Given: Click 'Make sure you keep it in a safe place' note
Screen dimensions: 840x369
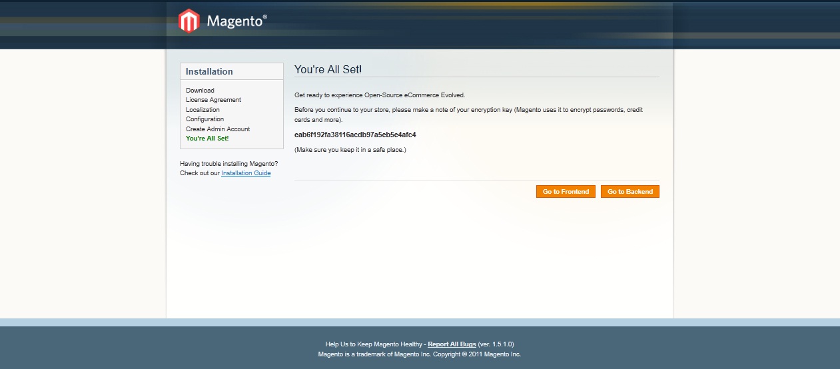Looking at the screenshot, I should pyautogui.click(x=350, y=150).
